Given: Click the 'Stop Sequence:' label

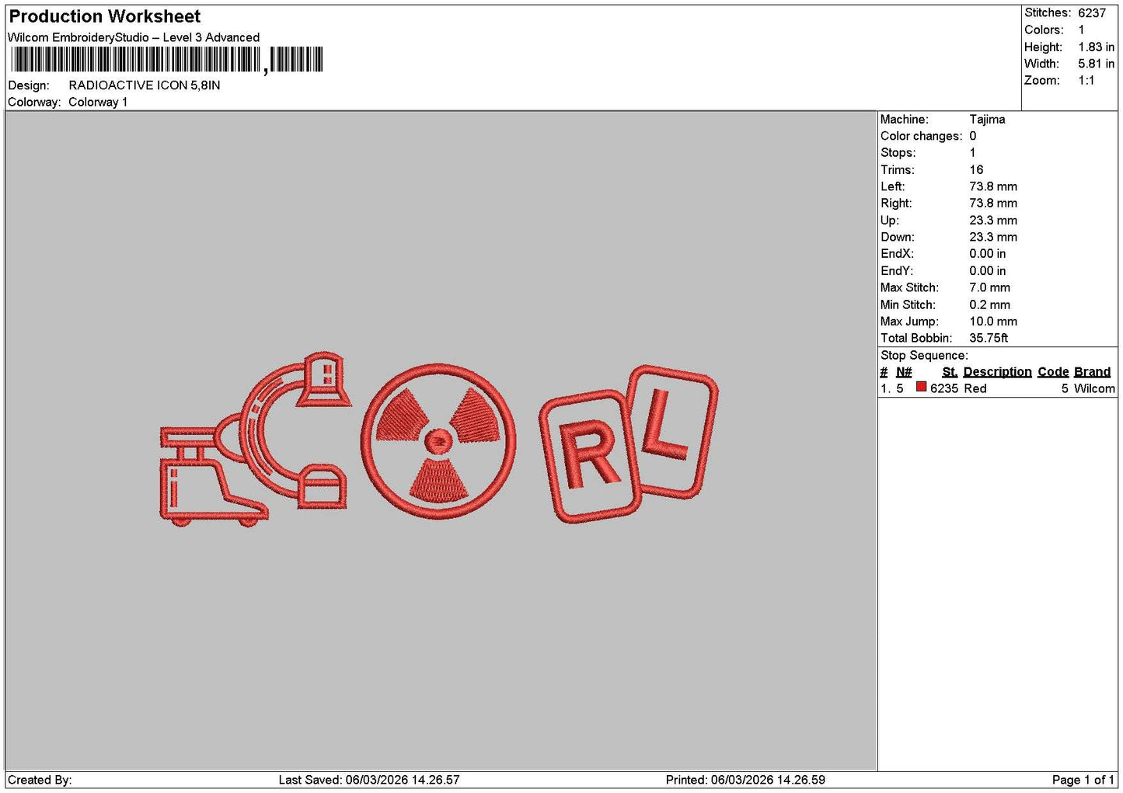Looking at the screenshot, I should [x=924, y=356].
